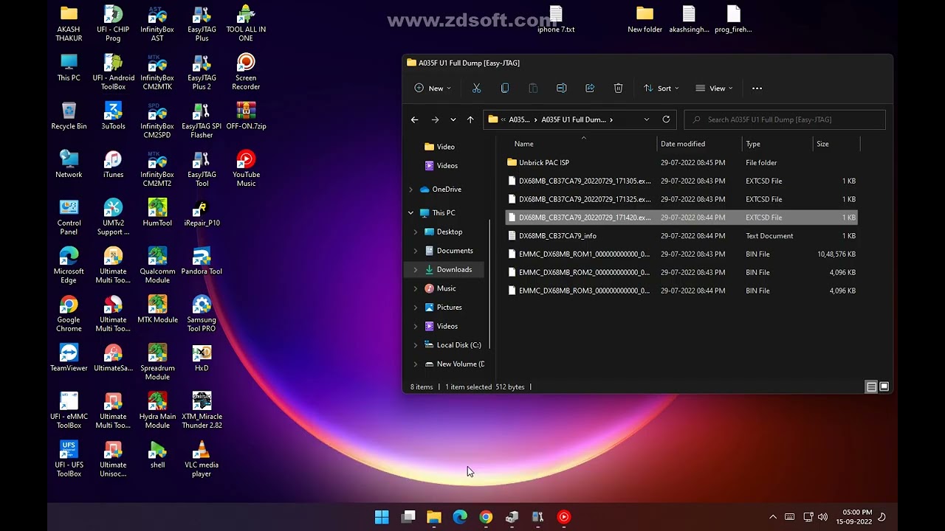The image size is (945, 531).
Task: Switch to details view toggle in status bar
Action: (x=871, y=387)
